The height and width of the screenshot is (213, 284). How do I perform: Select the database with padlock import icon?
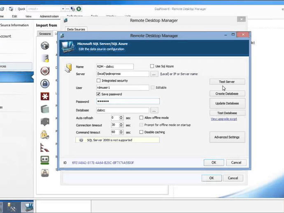click(x=45, y=58)
